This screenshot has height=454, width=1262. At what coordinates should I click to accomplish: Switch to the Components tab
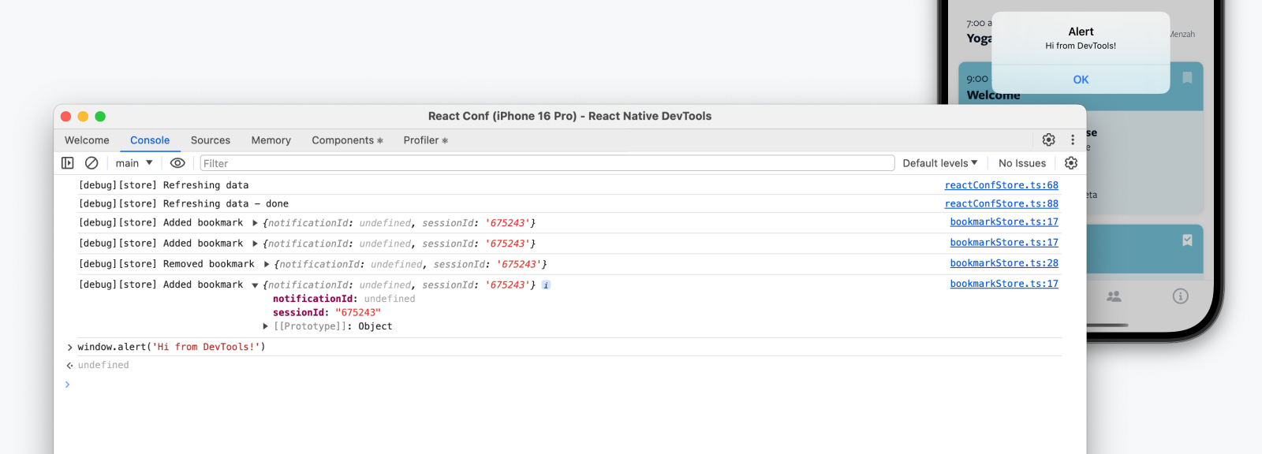pyautogui.click(x=346, y=140)
